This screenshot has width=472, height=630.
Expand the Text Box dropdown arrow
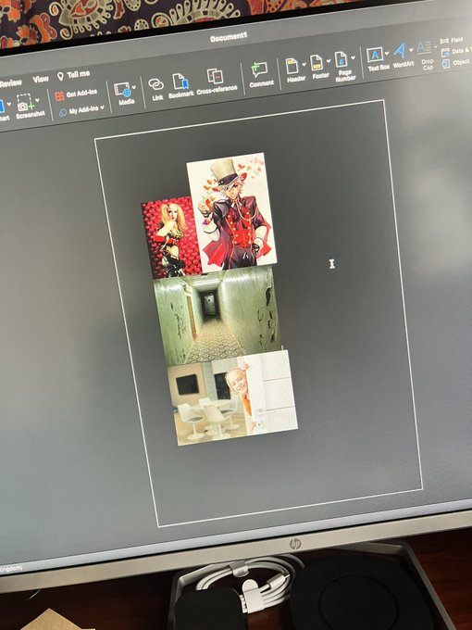click(x=387, y=53)
